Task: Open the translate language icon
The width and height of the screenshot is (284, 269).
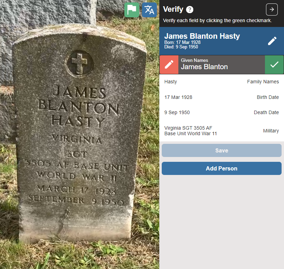Action: pos(149,10)
